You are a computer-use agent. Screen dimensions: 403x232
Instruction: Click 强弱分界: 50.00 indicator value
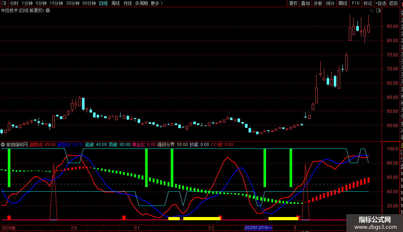pyautogui.click(x=173, y=145)
